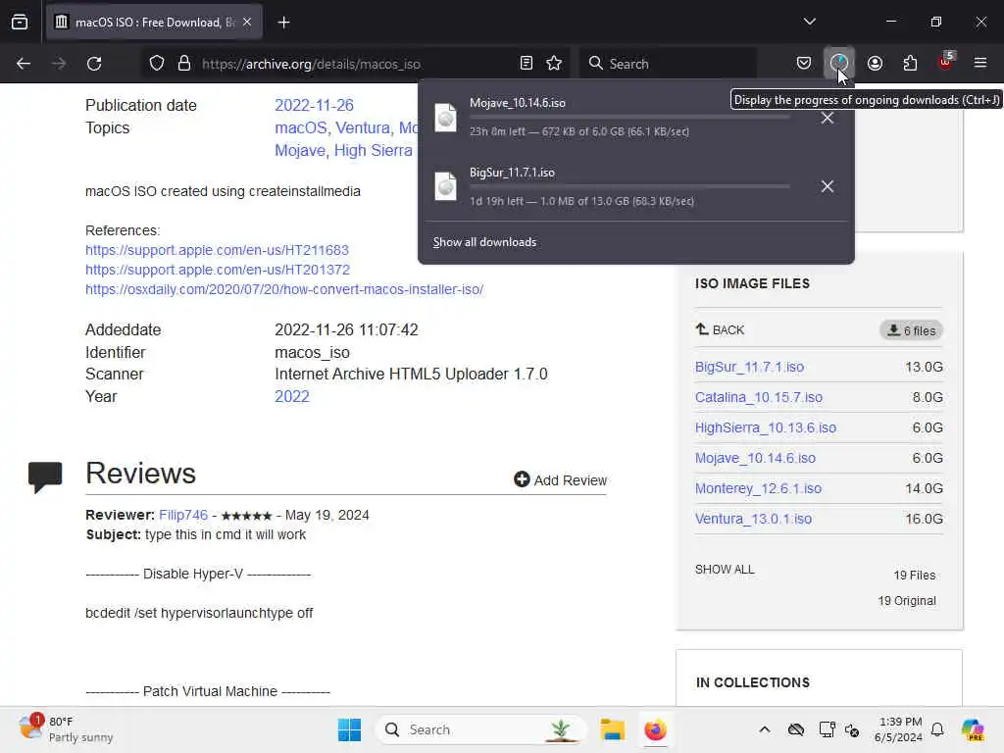Open the Firefox application hamburger menu
The width and height of the screenshot is (1004, 753).
980,64
